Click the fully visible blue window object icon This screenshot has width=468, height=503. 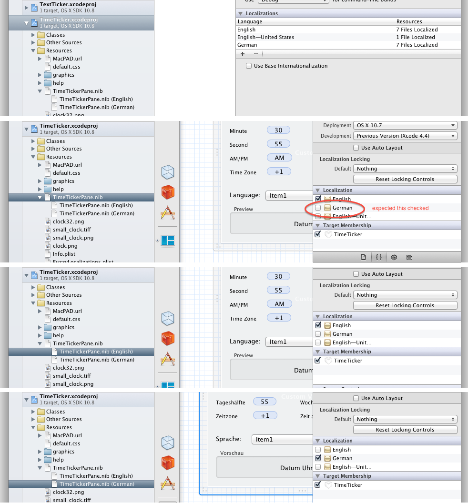click(168, 241)
